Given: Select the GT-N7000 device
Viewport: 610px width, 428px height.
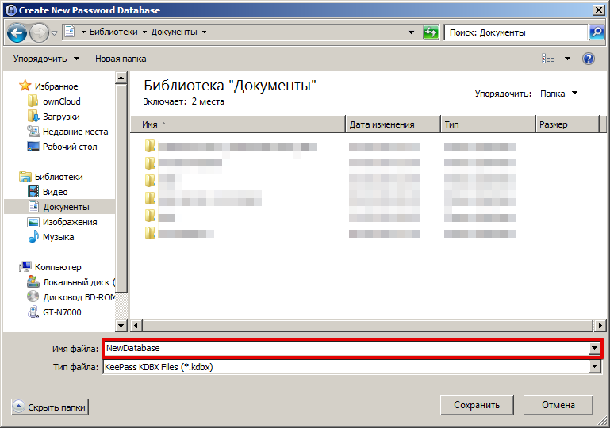Looking at the screenshot, I should [61, 312].
